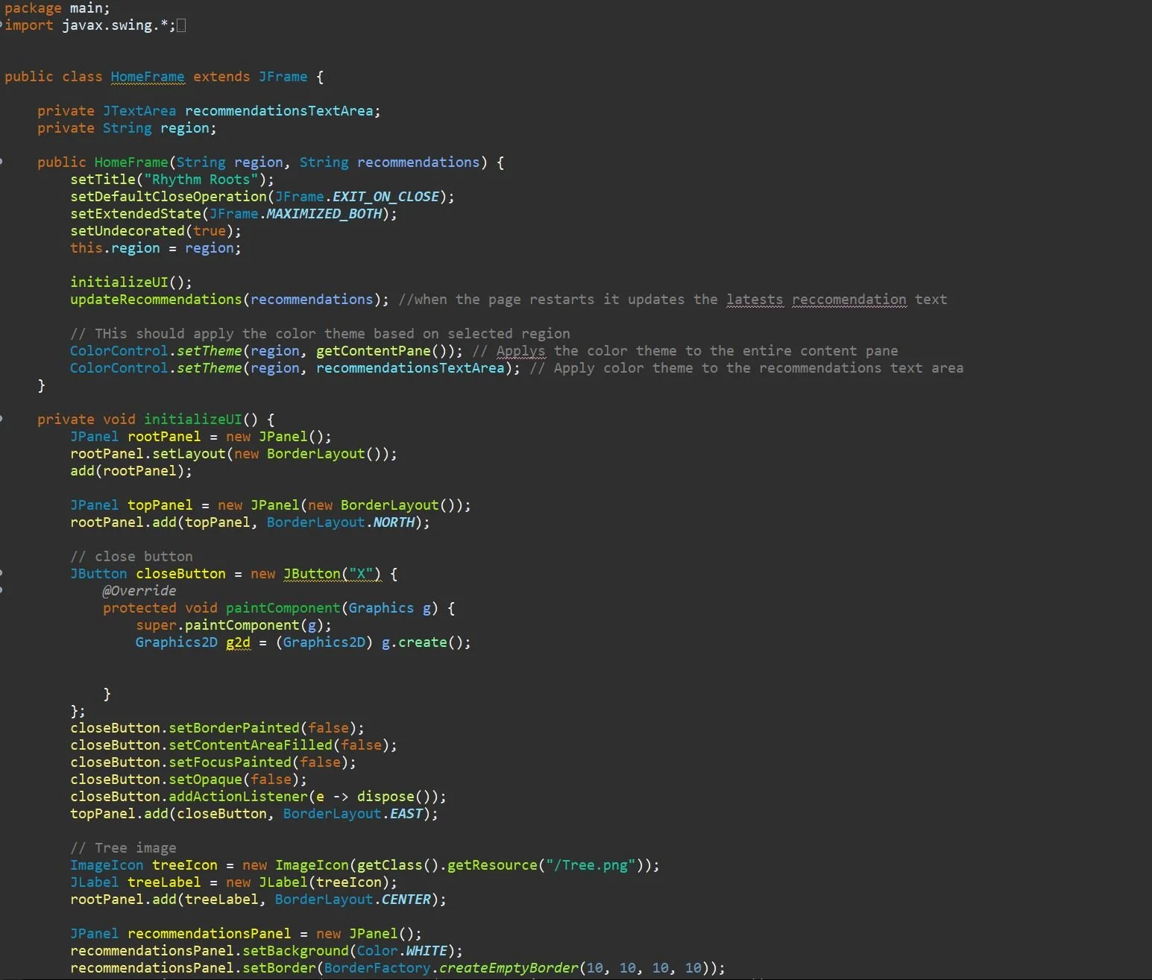The height and width of the screenshot is (980, 1152).
Task: Click the "package" keyword on the first line
Action: coord(33,8)
